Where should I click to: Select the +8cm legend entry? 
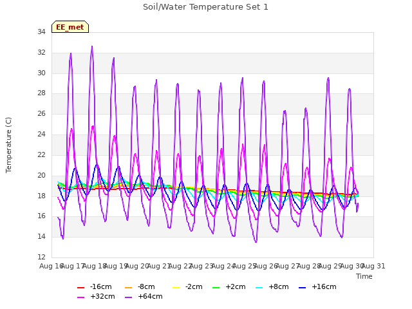[272, 286]
